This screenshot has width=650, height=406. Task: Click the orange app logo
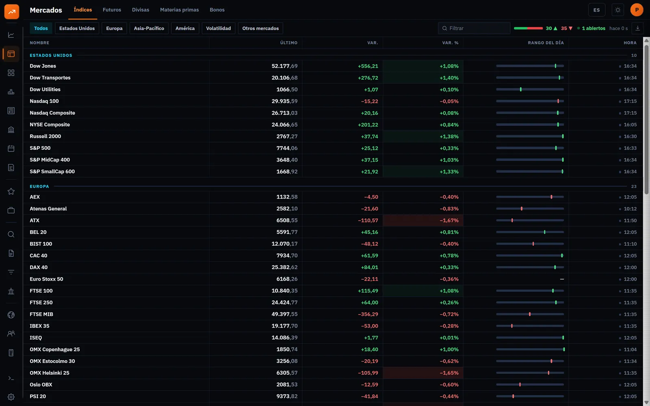[x=12, y=12]
